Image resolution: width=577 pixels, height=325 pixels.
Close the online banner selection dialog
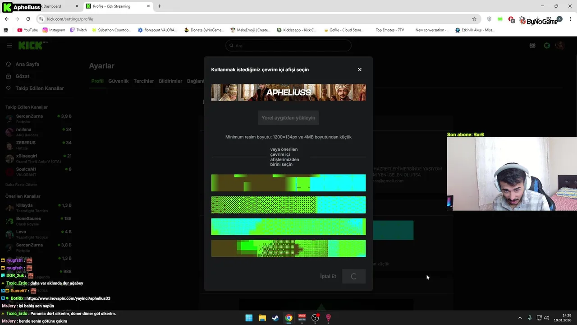359,70
